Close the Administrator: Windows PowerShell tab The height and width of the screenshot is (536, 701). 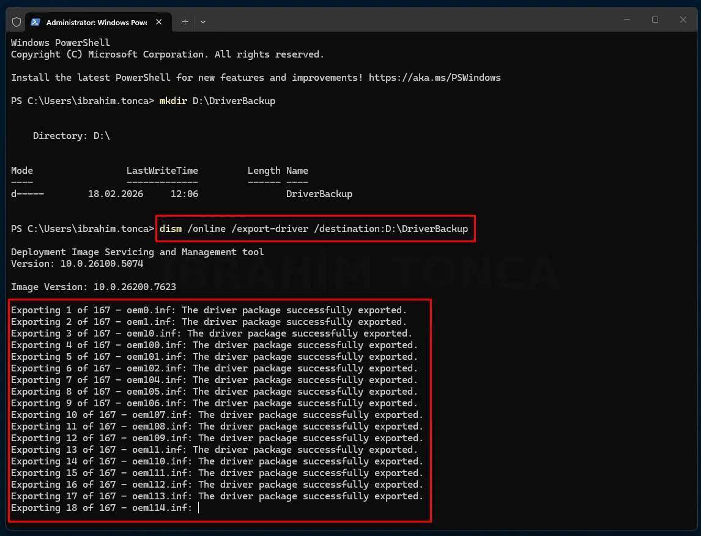pos(158,22)
